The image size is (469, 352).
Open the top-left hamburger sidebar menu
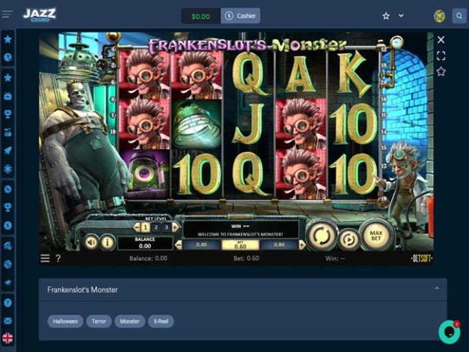coord(8,15)
